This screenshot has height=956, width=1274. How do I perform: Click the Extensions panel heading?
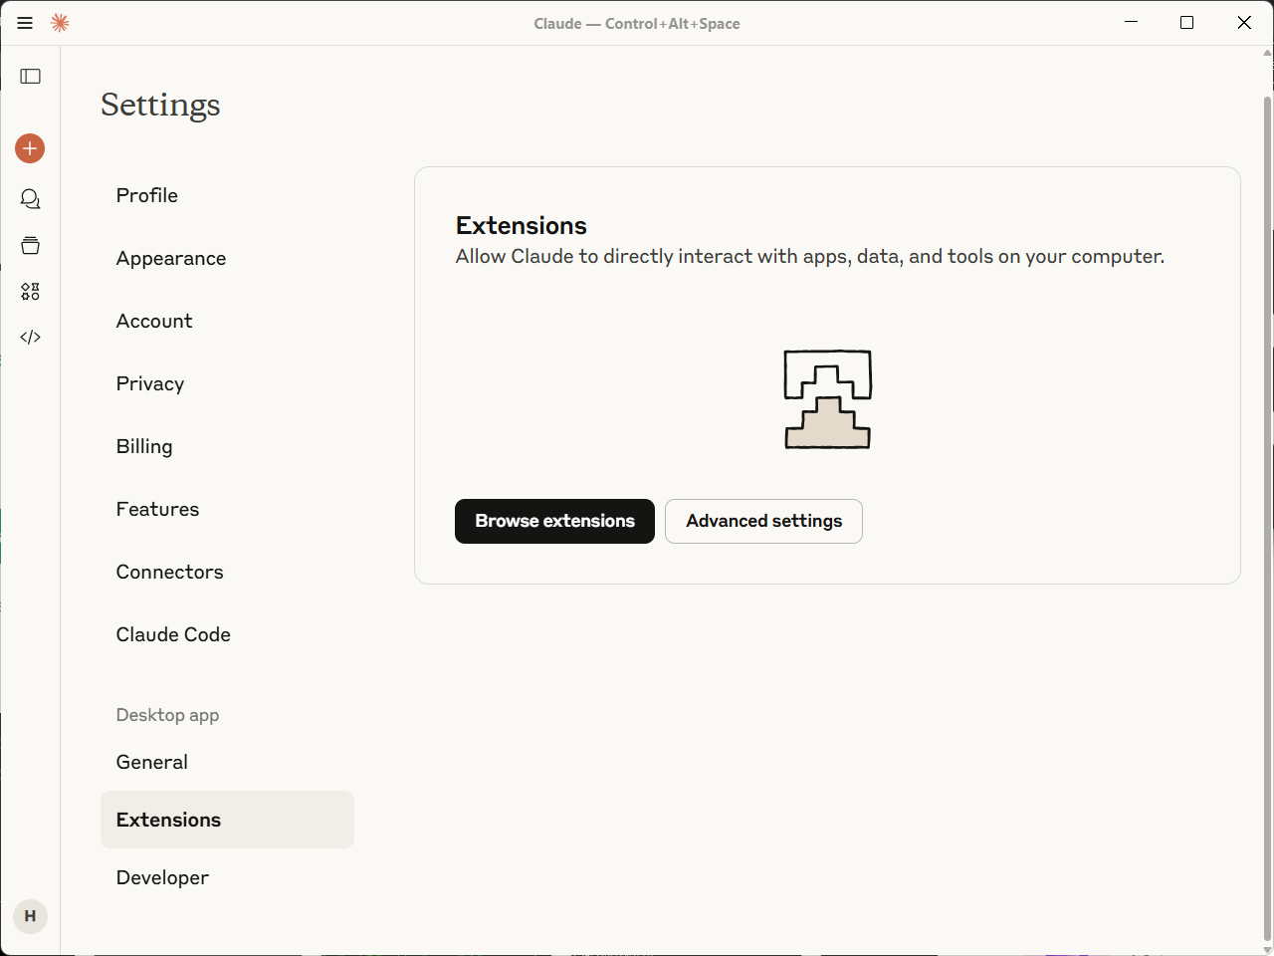522,225
